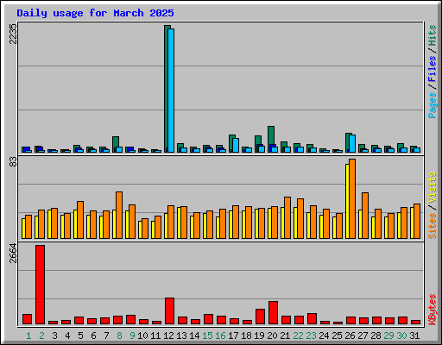Click day 26 on the x-axis
This screenshot has height=345, width=442.
pos(350,336)
